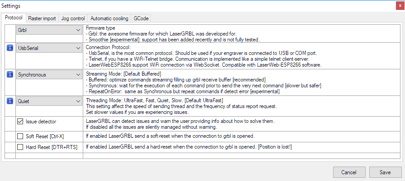Save the settings

pyautogui.click(x=385, y=172)
